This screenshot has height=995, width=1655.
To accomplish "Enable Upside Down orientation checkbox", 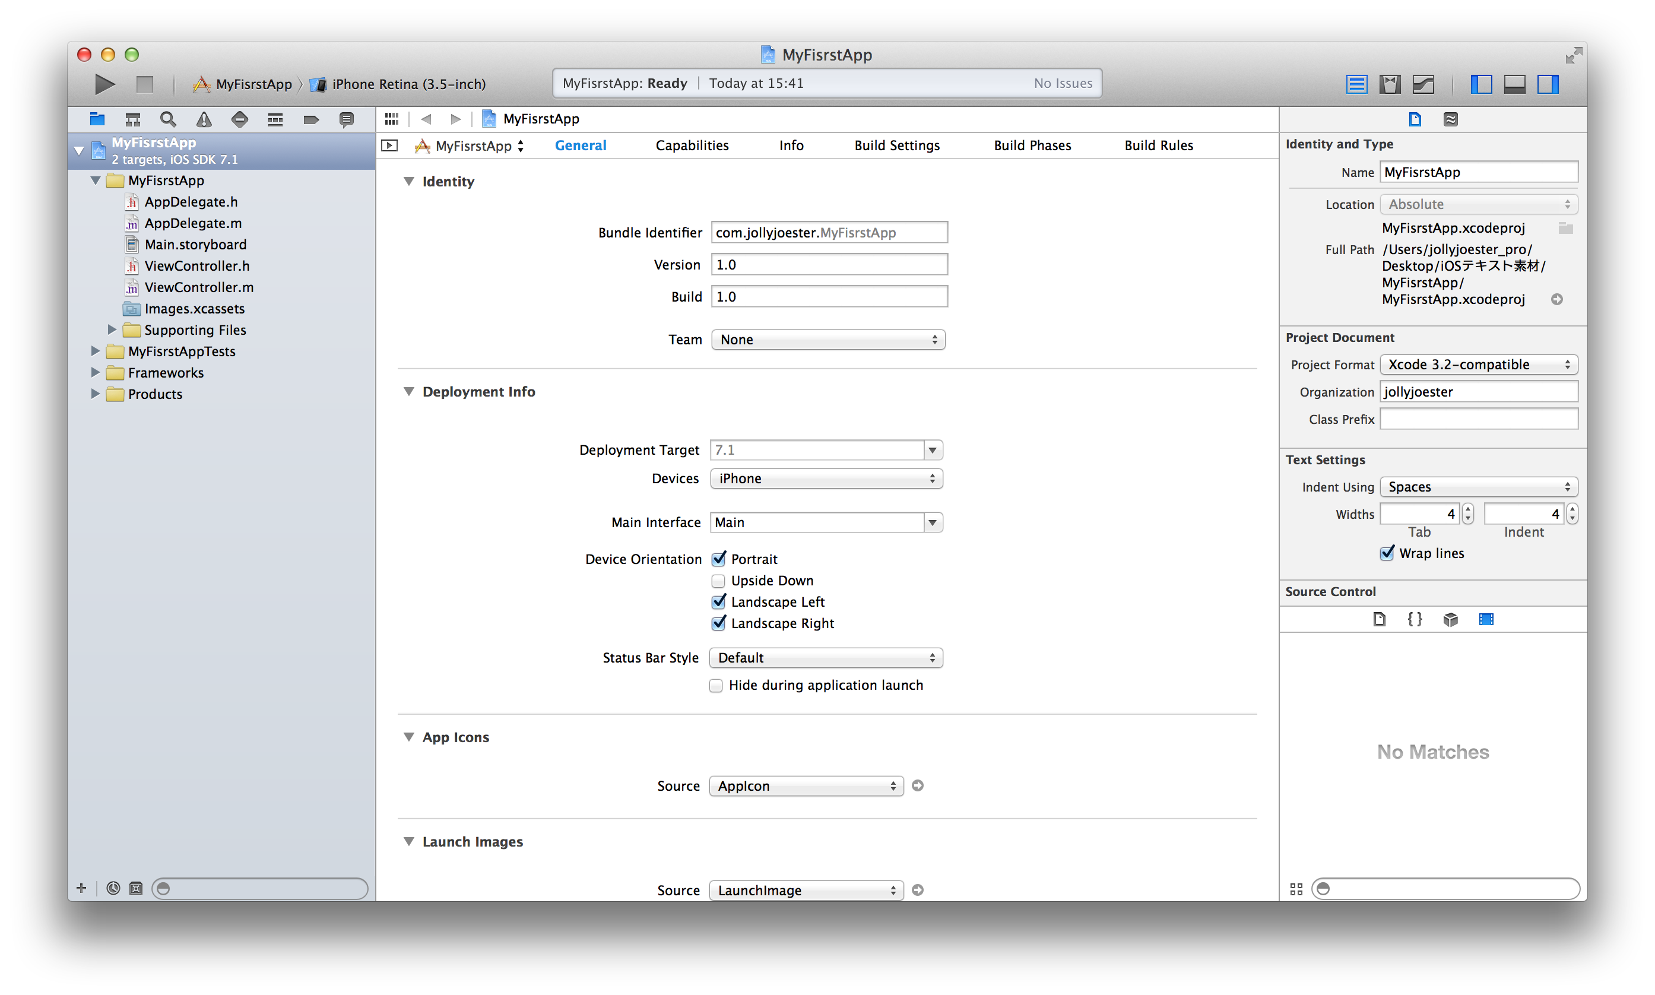I will coord(718,581).
